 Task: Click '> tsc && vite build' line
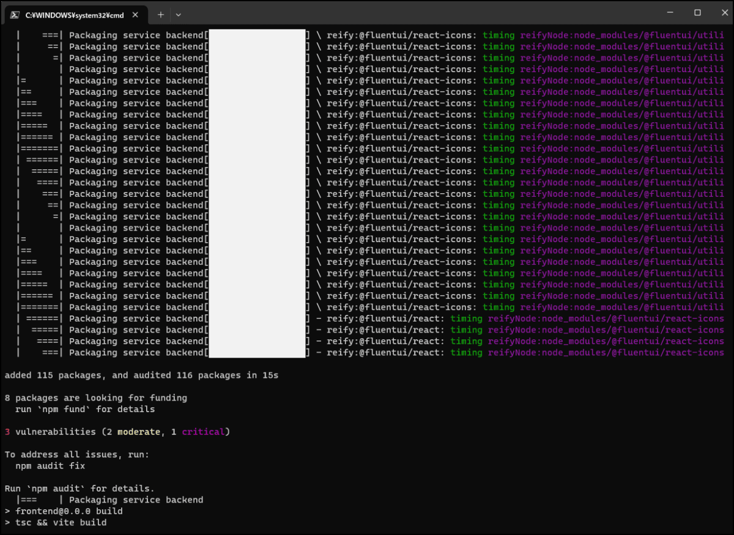[56, 523]
